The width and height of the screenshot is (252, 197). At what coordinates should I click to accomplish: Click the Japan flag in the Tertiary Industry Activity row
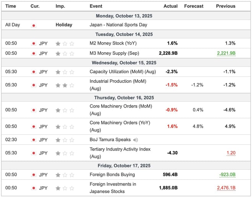(34, 153)
